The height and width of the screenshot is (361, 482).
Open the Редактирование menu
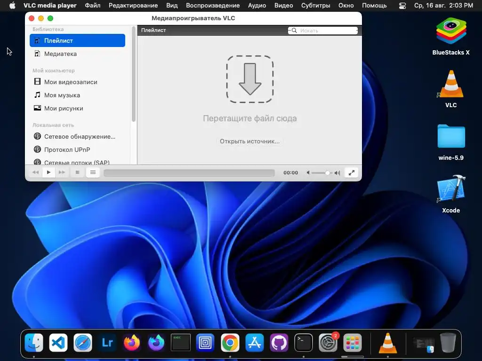coord(133,5)
